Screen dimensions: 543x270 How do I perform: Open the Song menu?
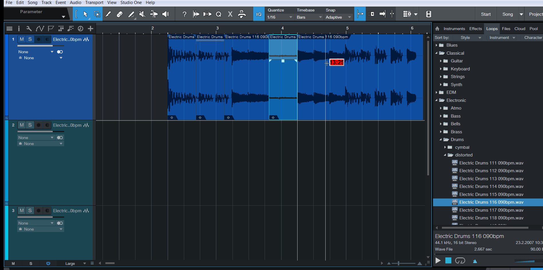pyautogui.click(x=32, y=3)
